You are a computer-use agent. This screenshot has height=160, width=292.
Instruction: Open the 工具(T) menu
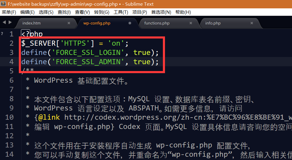(x=121, y=12)
